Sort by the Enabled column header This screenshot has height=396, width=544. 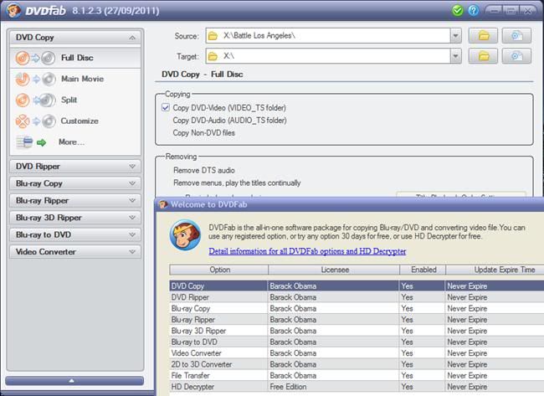click(x=423, y=270)
